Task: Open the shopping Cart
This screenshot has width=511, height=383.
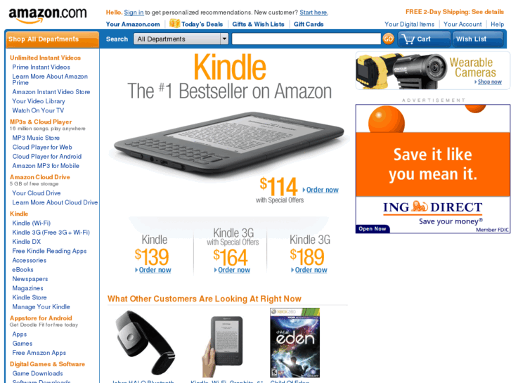Action: coord(424,39)
